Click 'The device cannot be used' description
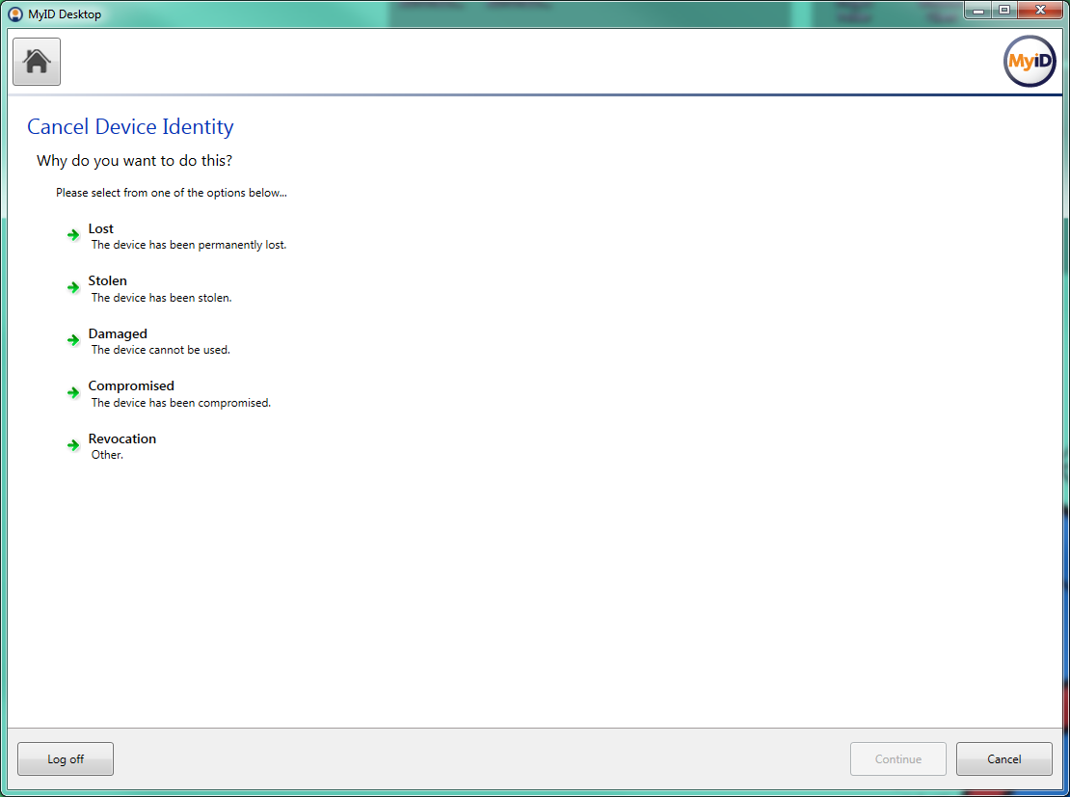The width and height of the screenshot is (1070, 797). (x=161, y=350)
